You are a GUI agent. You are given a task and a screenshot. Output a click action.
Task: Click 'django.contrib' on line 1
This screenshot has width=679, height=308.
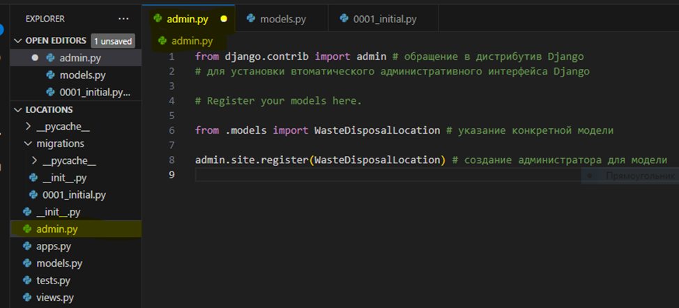point(267,56)
